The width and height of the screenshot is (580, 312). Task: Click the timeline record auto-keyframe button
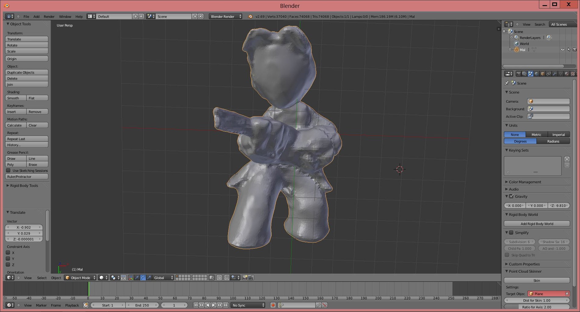click(273, 305)
